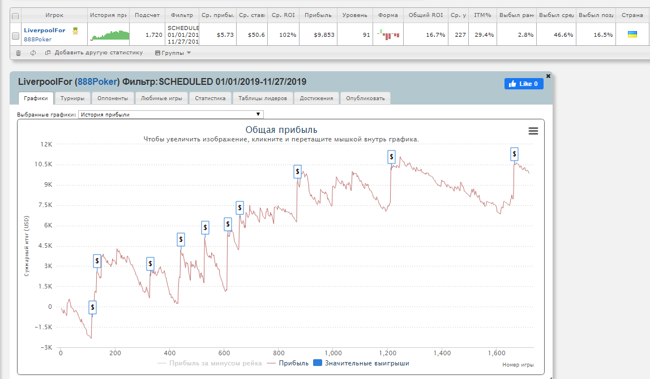Click the dollar marker near game 330
The image size is (650, 379).
[150, 264]
